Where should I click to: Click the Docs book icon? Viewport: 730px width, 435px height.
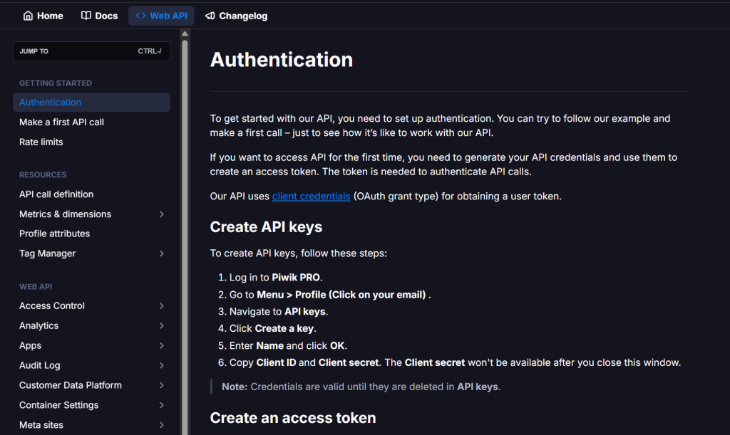click(x=86, y=16)
